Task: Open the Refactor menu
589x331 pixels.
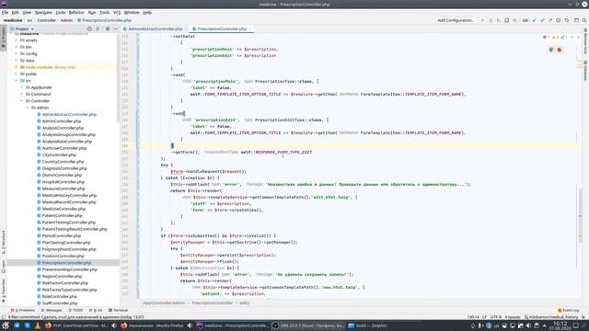Action: pyautogui.click(x=76, y=12)
